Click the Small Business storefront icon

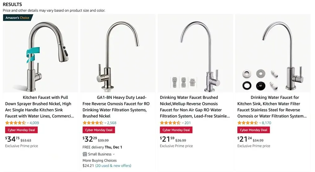click(85, 154)
